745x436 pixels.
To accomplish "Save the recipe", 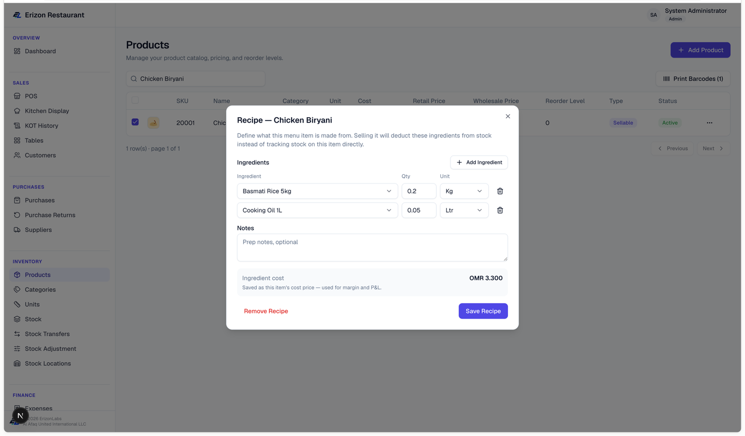I will click(x=483, y=311).
